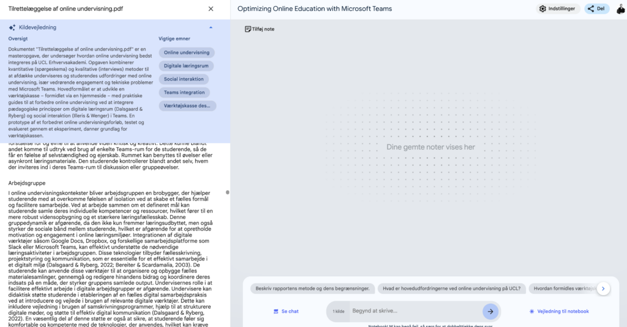Viewport: 627px width, 327px height.
Task: Select the Digitale læringsrum topic chip
Action: (x=186, y=66)
